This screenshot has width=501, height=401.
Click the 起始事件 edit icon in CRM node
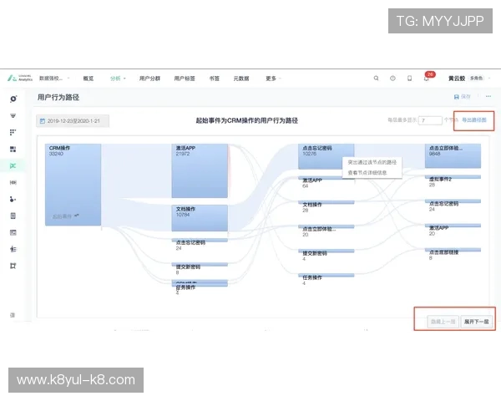76,216
